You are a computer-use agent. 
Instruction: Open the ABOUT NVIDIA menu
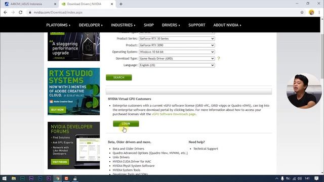(227, 25)
